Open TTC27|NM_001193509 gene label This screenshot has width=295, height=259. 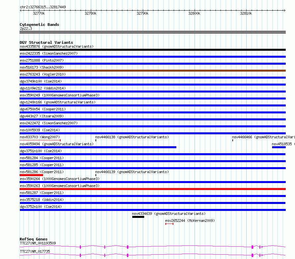pyautogui.click(x=38, y=243)
